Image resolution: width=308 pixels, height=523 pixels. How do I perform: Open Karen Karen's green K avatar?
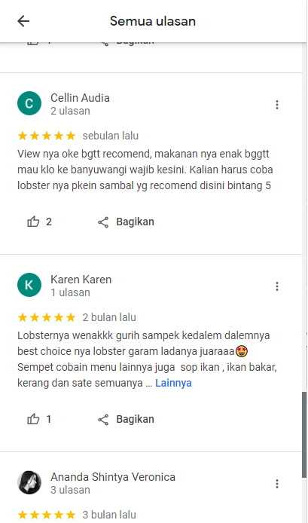(29, 285)
